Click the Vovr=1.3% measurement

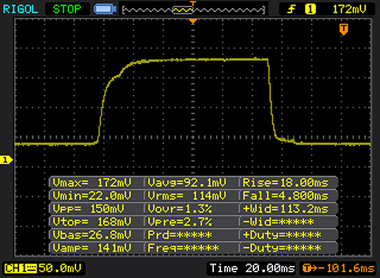pyautogui.click(x=180, y=208)
